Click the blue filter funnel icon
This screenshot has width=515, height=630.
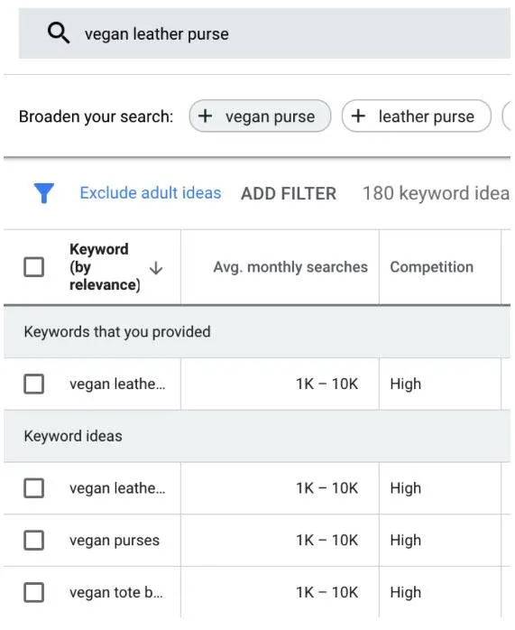(44, 193)
